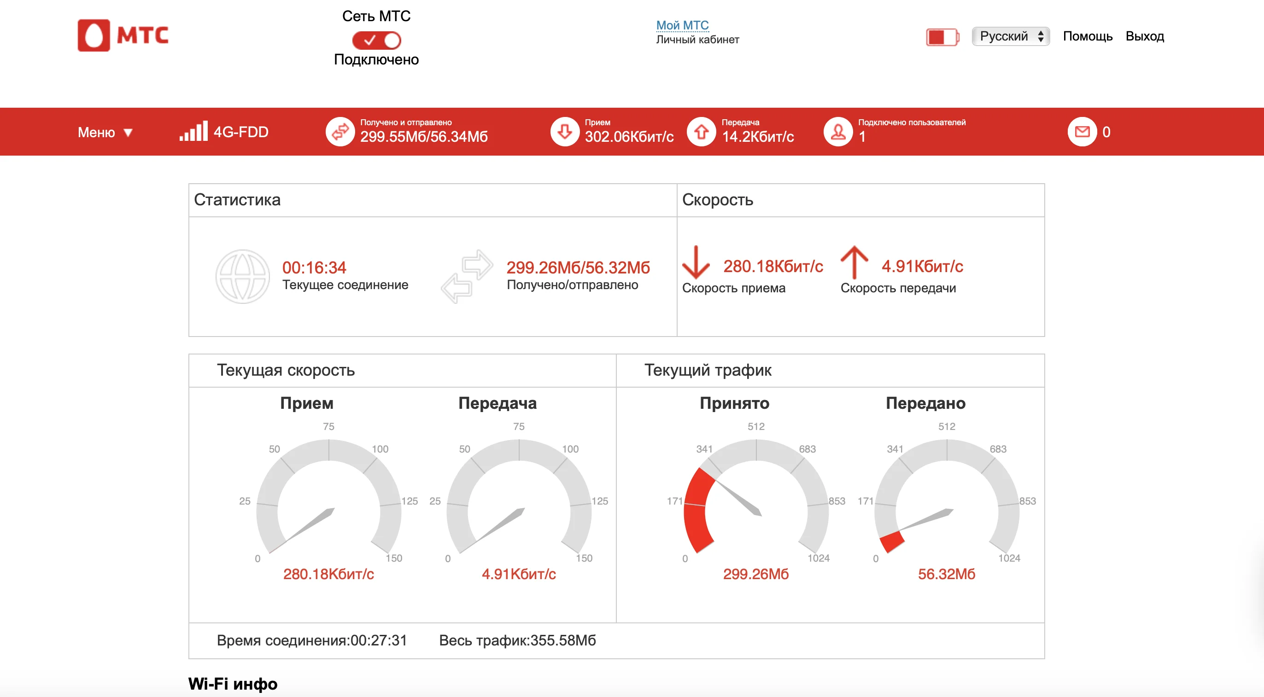
Task: Click the MTS logo
Action: pos(123,35)
